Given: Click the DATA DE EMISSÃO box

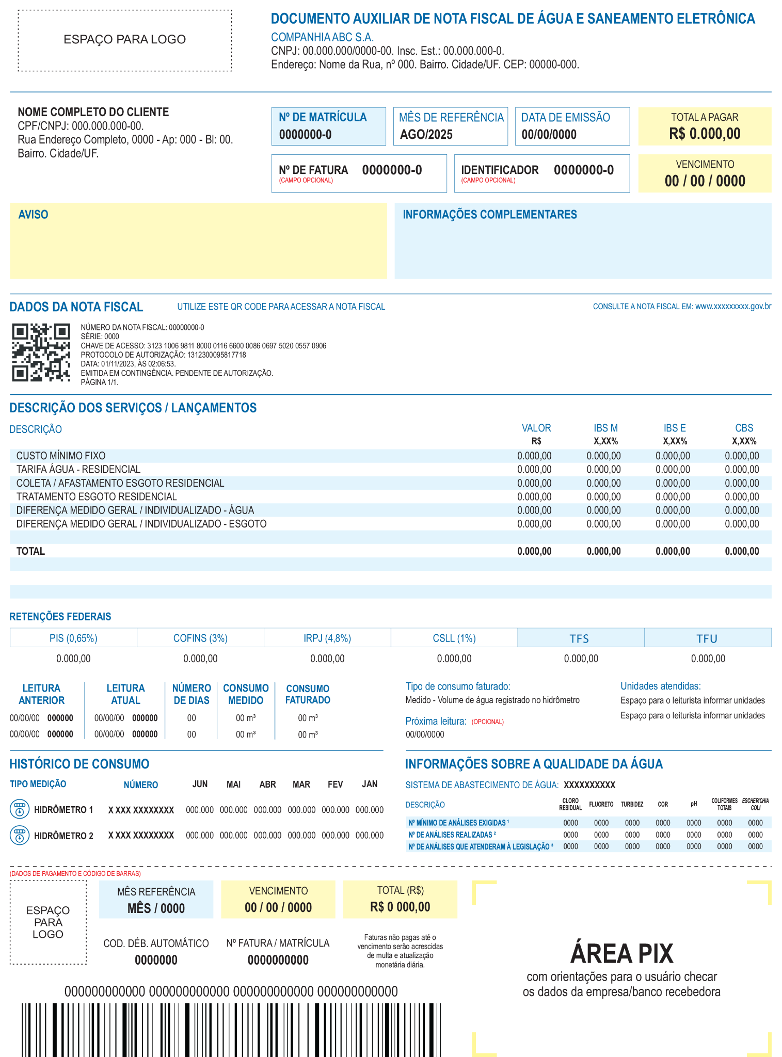Looking at the screenshot, I should [x=572, y=126].
